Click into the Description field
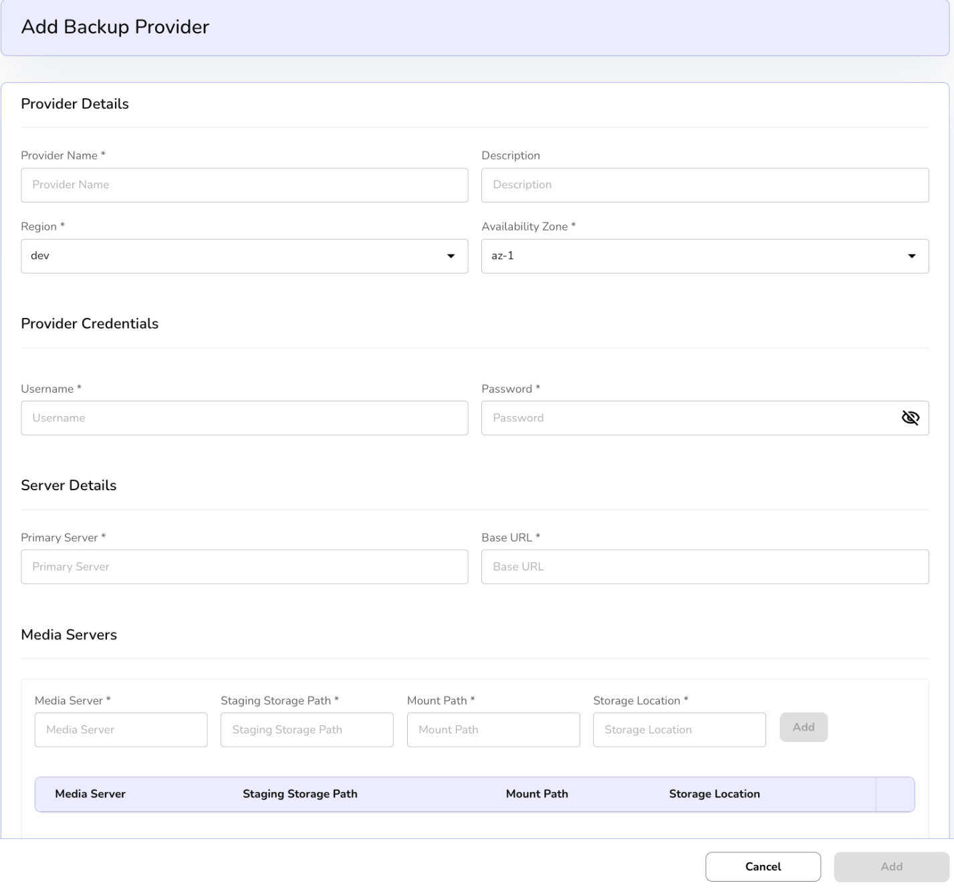This screenshot has width=954, height=889. point(705,185)
